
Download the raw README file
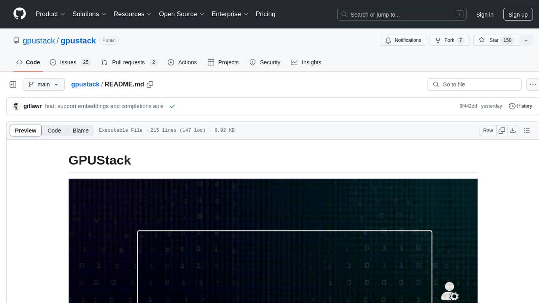coord(513,130)
